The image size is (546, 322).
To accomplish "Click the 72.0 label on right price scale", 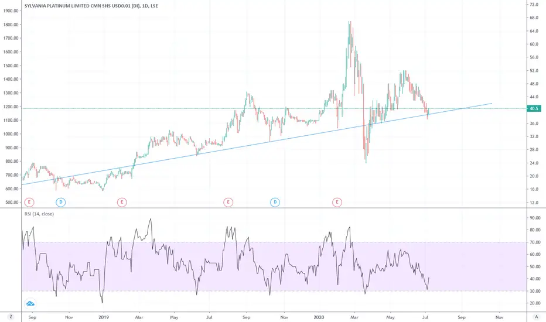I will pyautogui.click(x=534, y=5).
